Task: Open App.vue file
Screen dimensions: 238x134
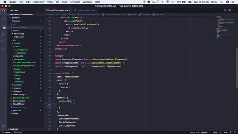Action: (x=18, y=85)
